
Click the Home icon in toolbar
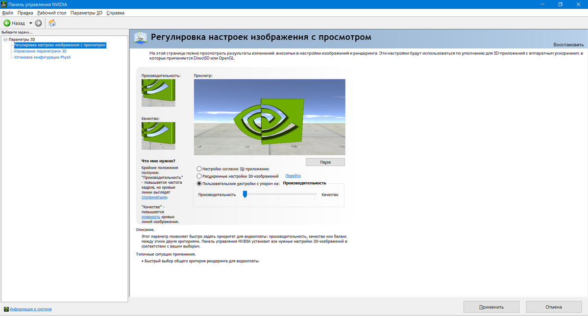click(x=52, y=23)
